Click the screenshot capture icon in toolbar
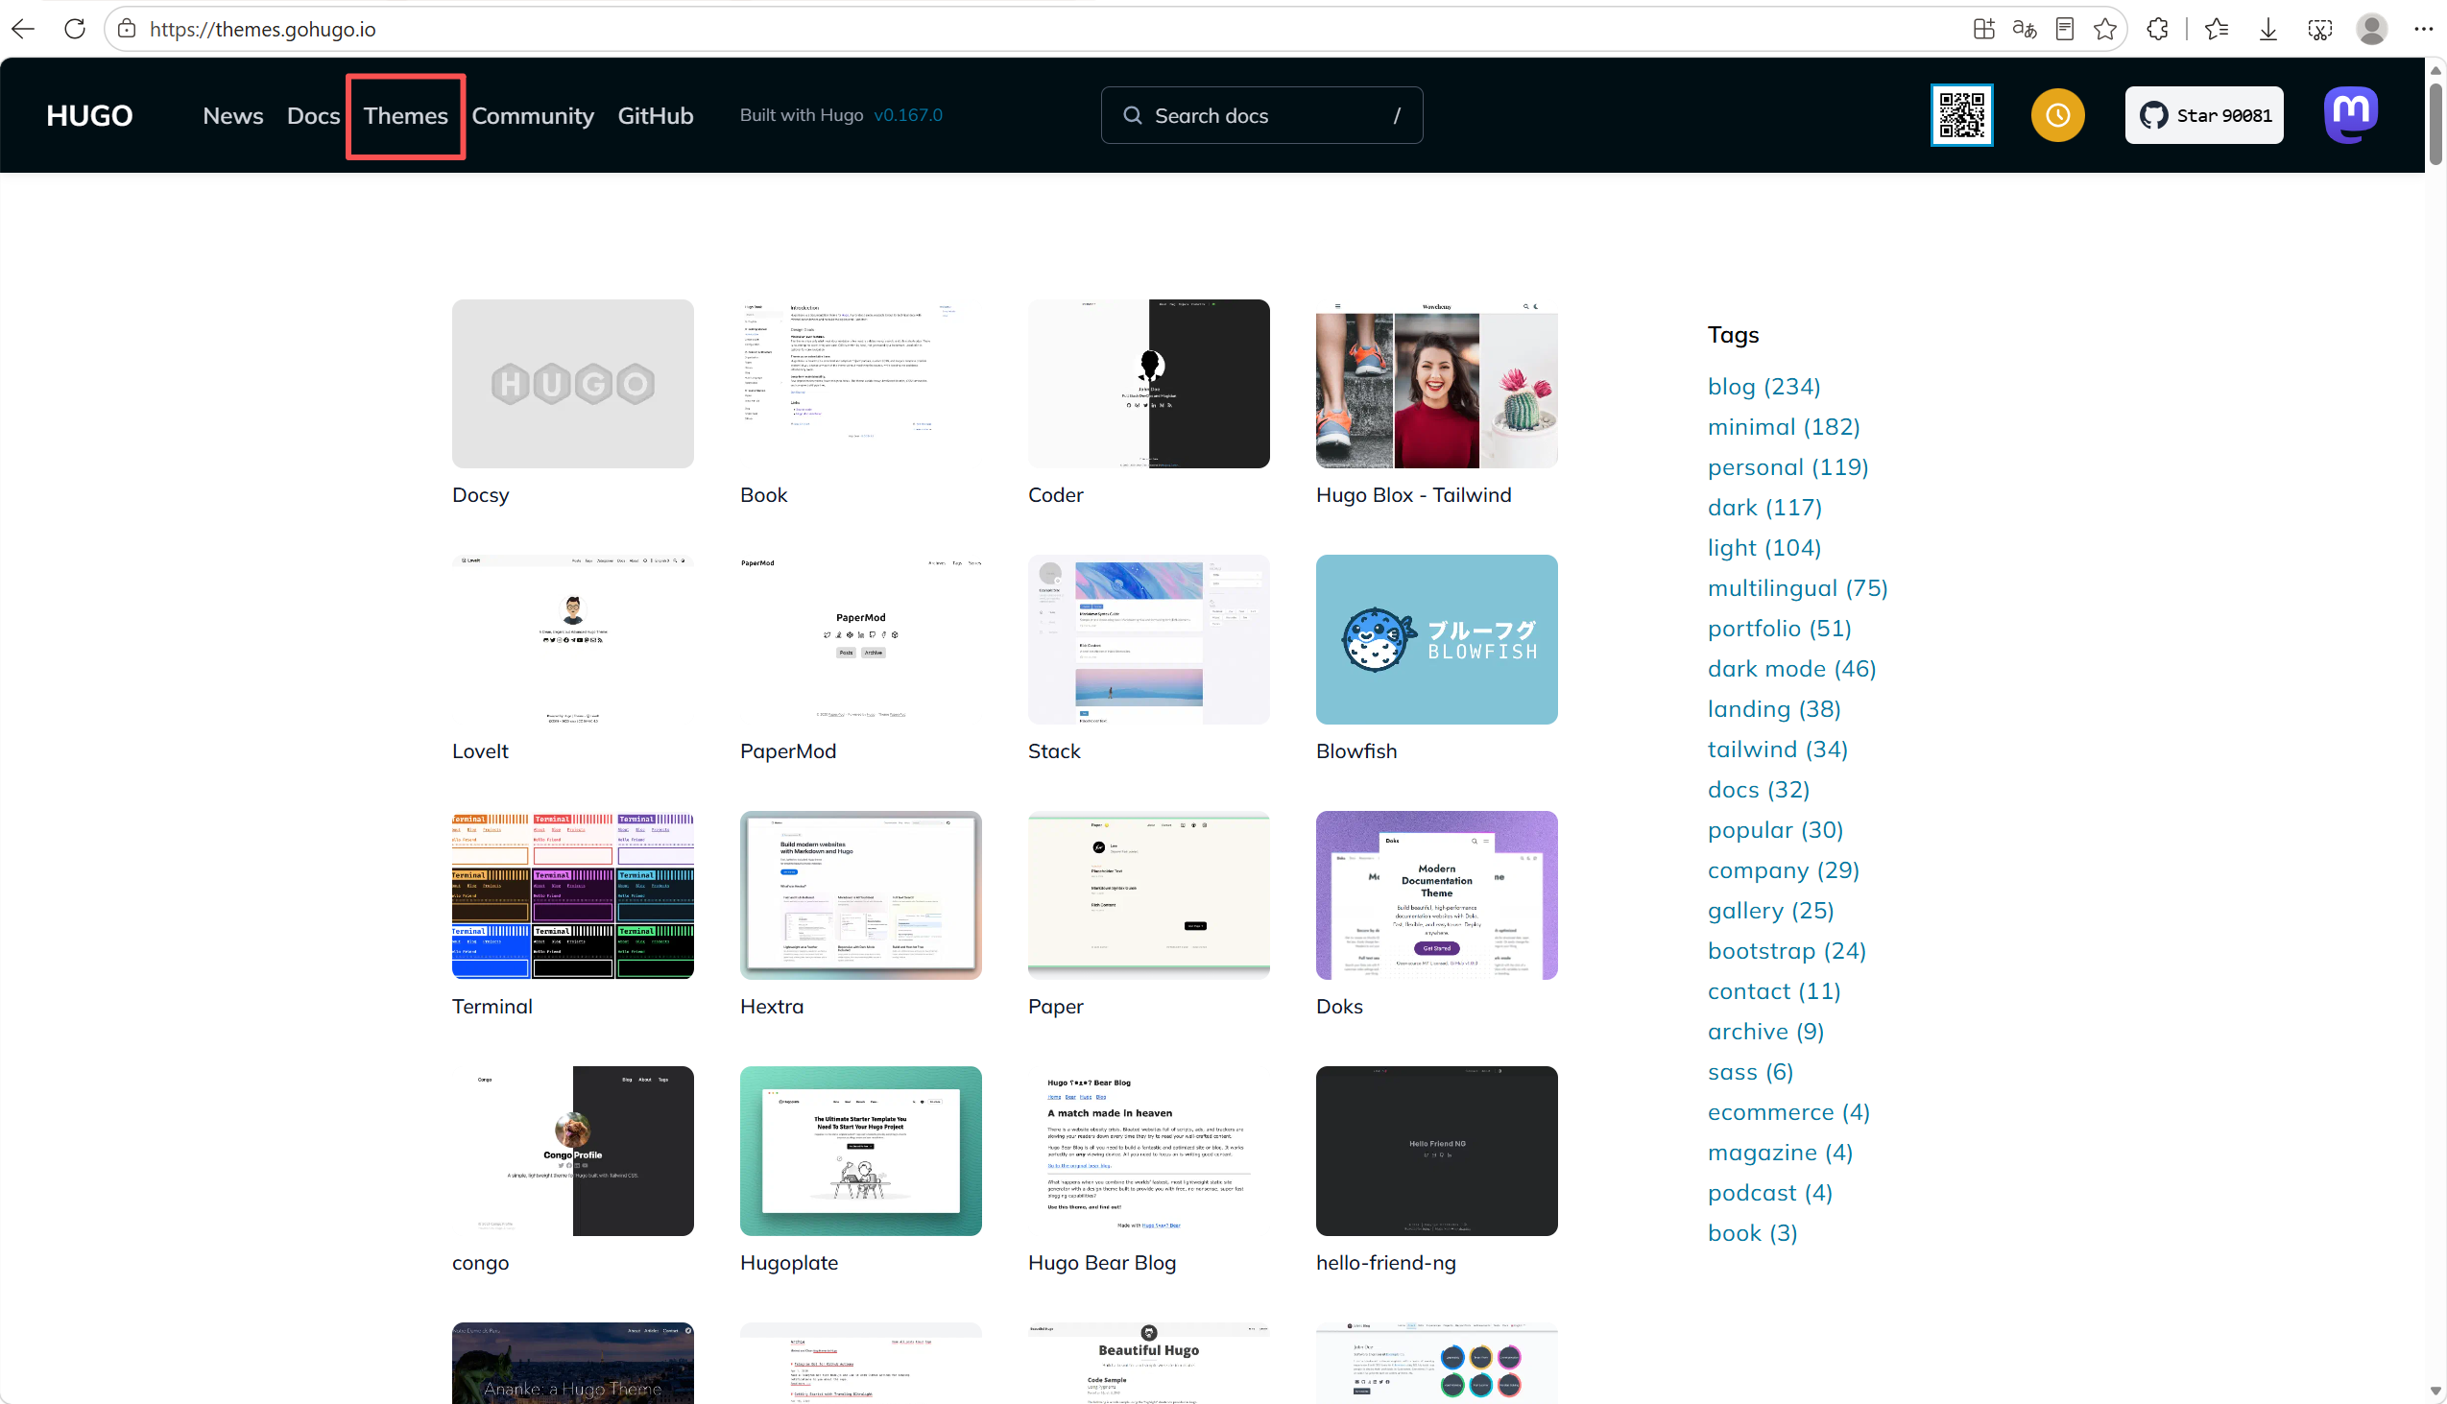 click(x=2319, y=29)
